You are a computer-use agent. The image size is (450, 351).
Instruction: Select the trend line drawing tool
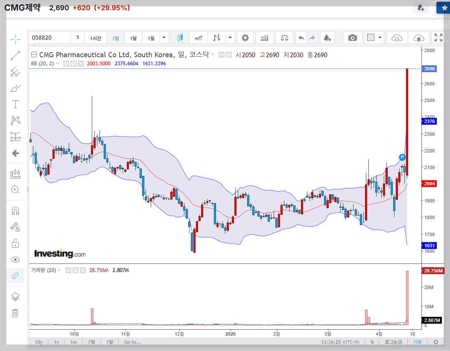[x=15, y=56]
